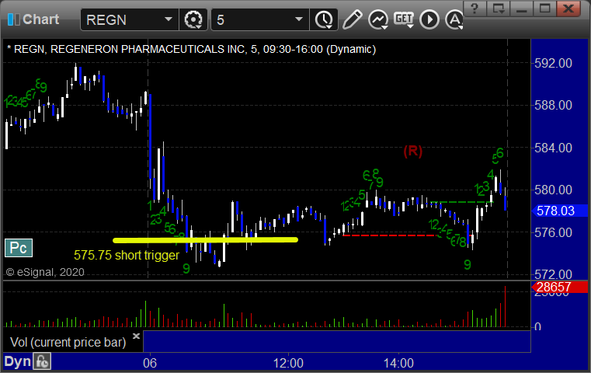
Task: Open the time template clock icon
Action: point(324,19)
